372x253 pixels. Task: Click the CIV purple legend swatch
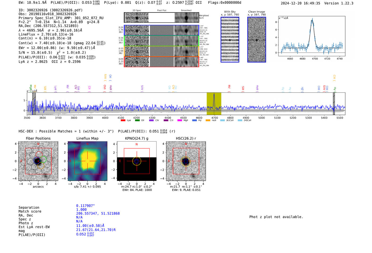click(x=151, y=120)
